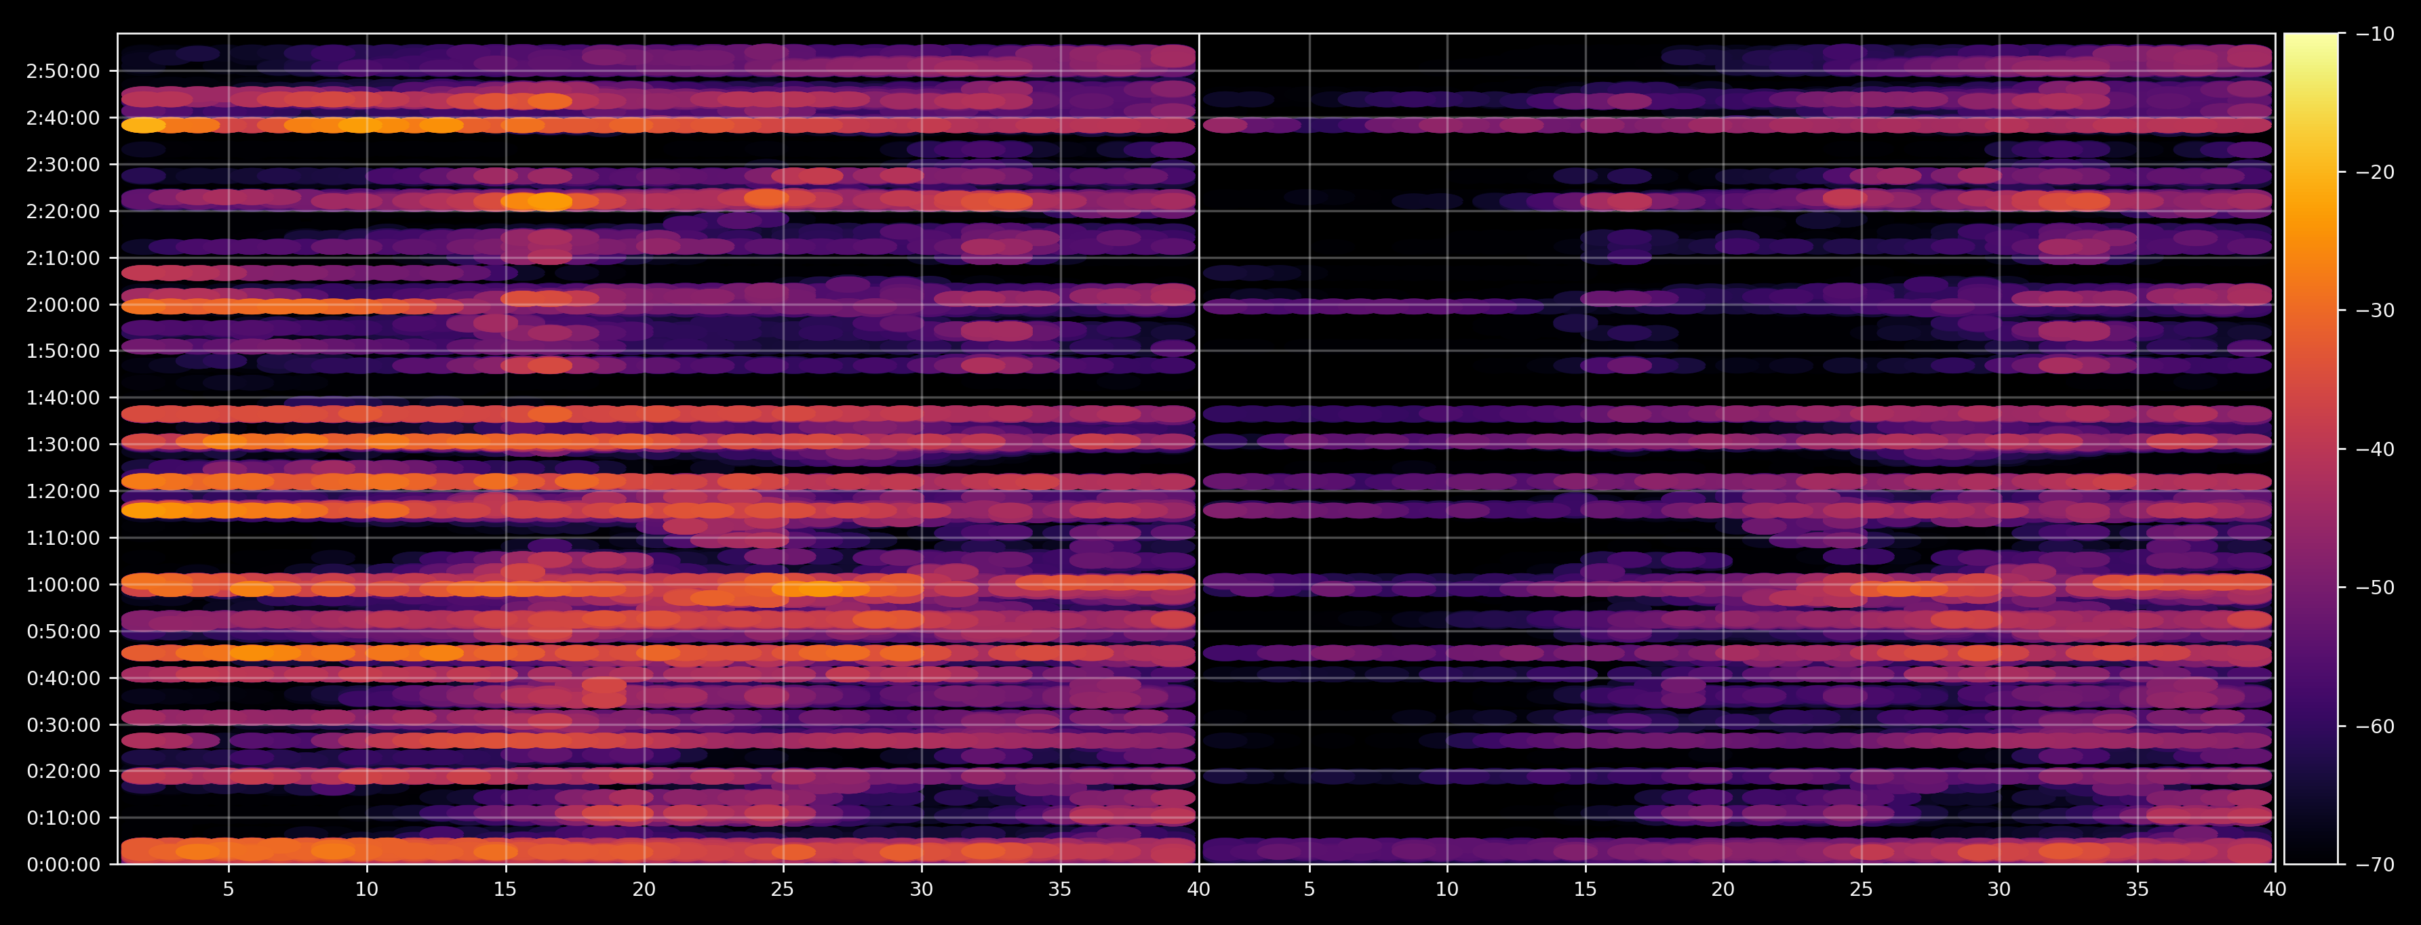This screenshot has width=2421, height=925.
Task: Select x-axis label 30 under left heatmap
Action: click(921, 888)
